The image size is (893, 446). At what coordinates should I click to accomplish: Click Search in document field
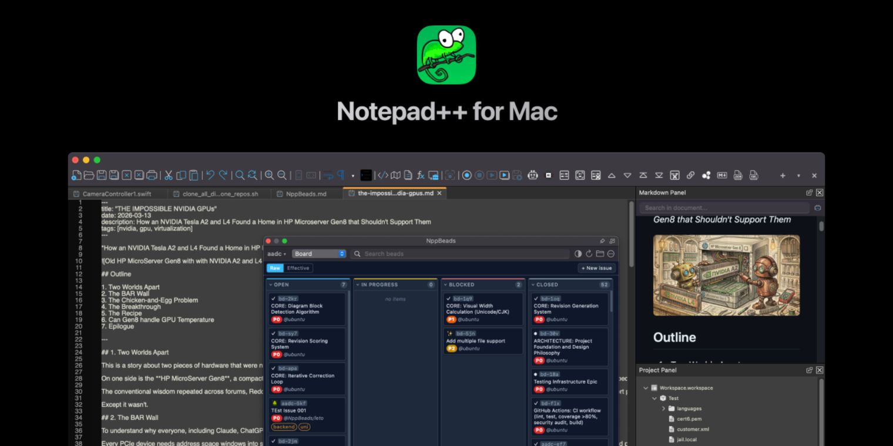(x=725, y=208)
